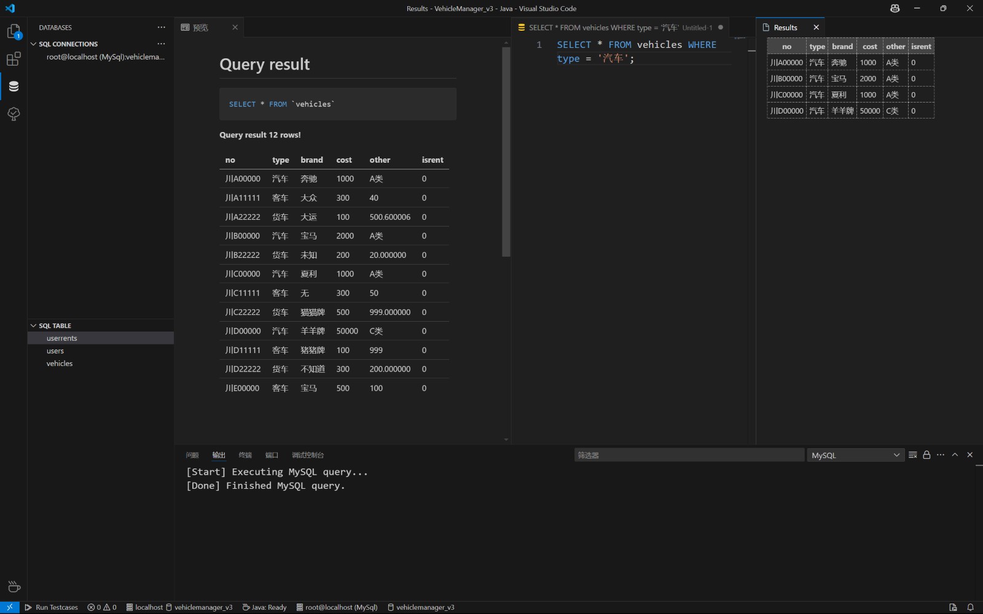Close the 预览 tab
983x614 pixels.
[235, 28]
